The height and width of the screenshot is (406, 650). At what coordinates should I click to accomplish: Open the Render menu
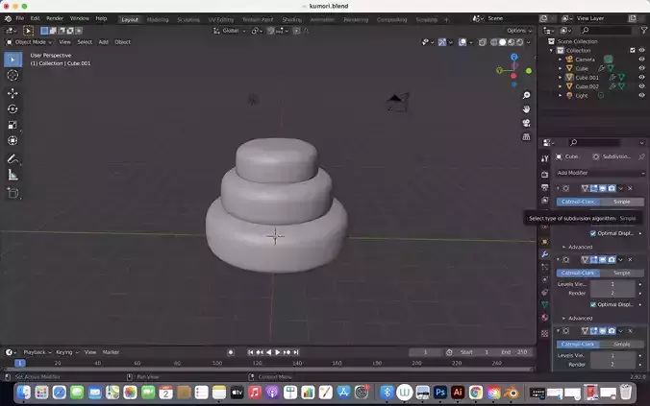(55, 18)
